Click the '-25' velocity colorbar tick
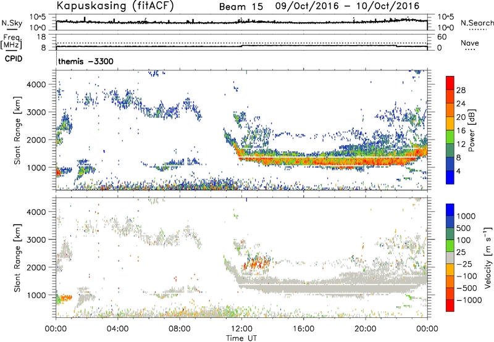This screenshot has width=494, height=342. 464,264
